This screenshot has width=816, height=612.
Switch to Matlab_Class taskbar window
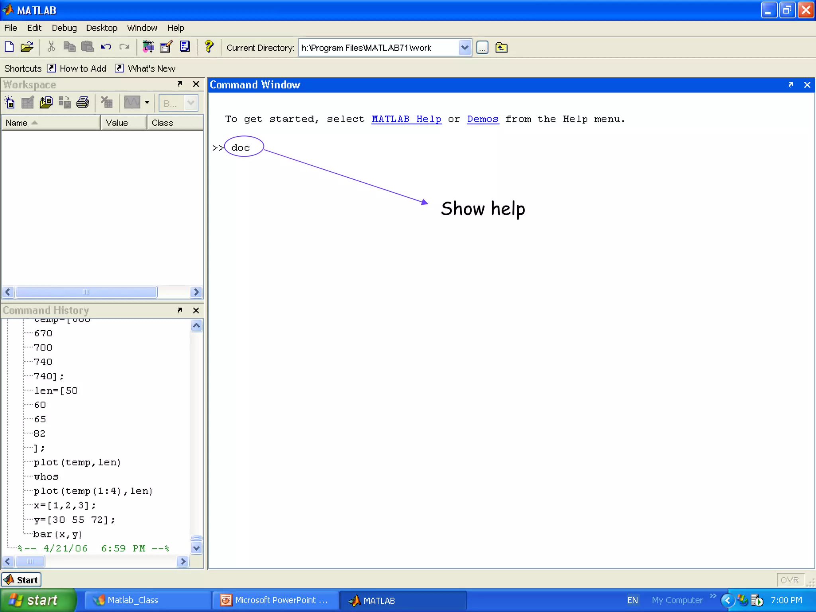tap(147, 600)
